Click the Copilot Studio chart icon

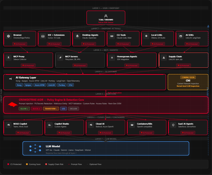[50, 125]
